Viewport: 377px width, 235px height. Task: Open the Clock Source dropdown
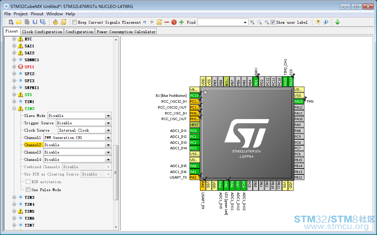(x=108, y=130)
